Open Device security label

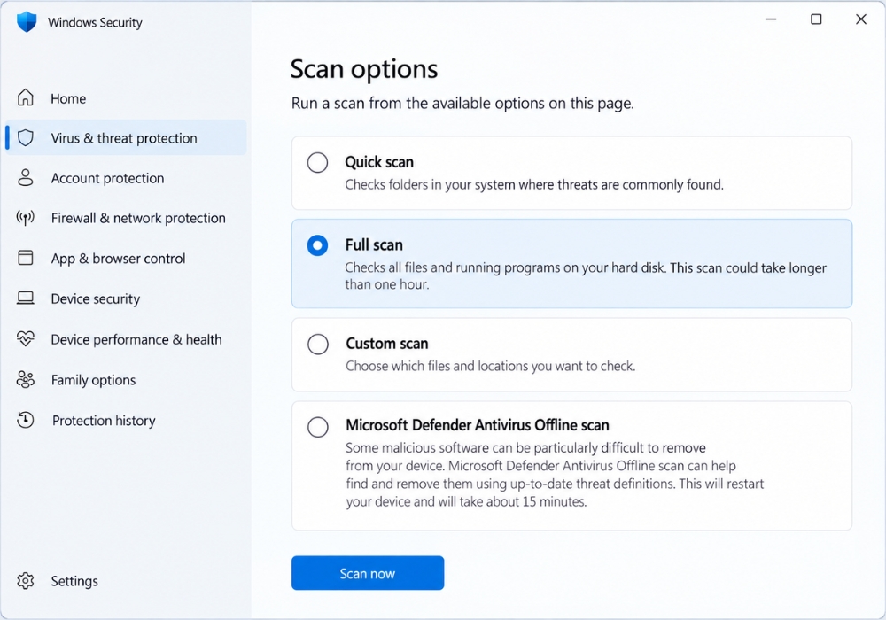(x=96, y=298)
